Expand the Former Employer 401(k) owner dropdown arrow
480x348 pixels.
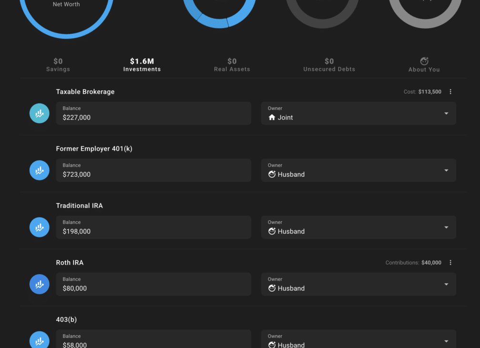coord(446,170)
